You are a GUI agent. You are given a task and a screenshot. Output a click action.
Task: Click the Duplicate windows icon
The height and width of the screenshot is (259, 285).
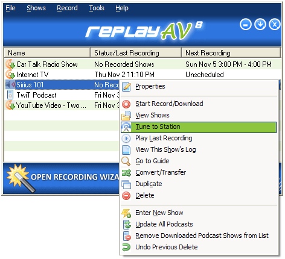click(x=126, y=184)
